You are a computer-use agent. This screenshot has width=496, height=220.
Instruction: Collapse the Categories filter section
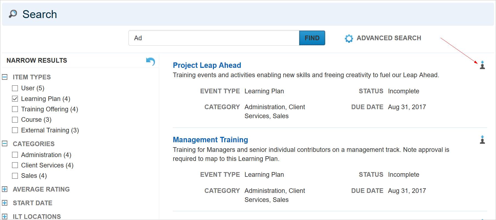[x=5, y=144]
